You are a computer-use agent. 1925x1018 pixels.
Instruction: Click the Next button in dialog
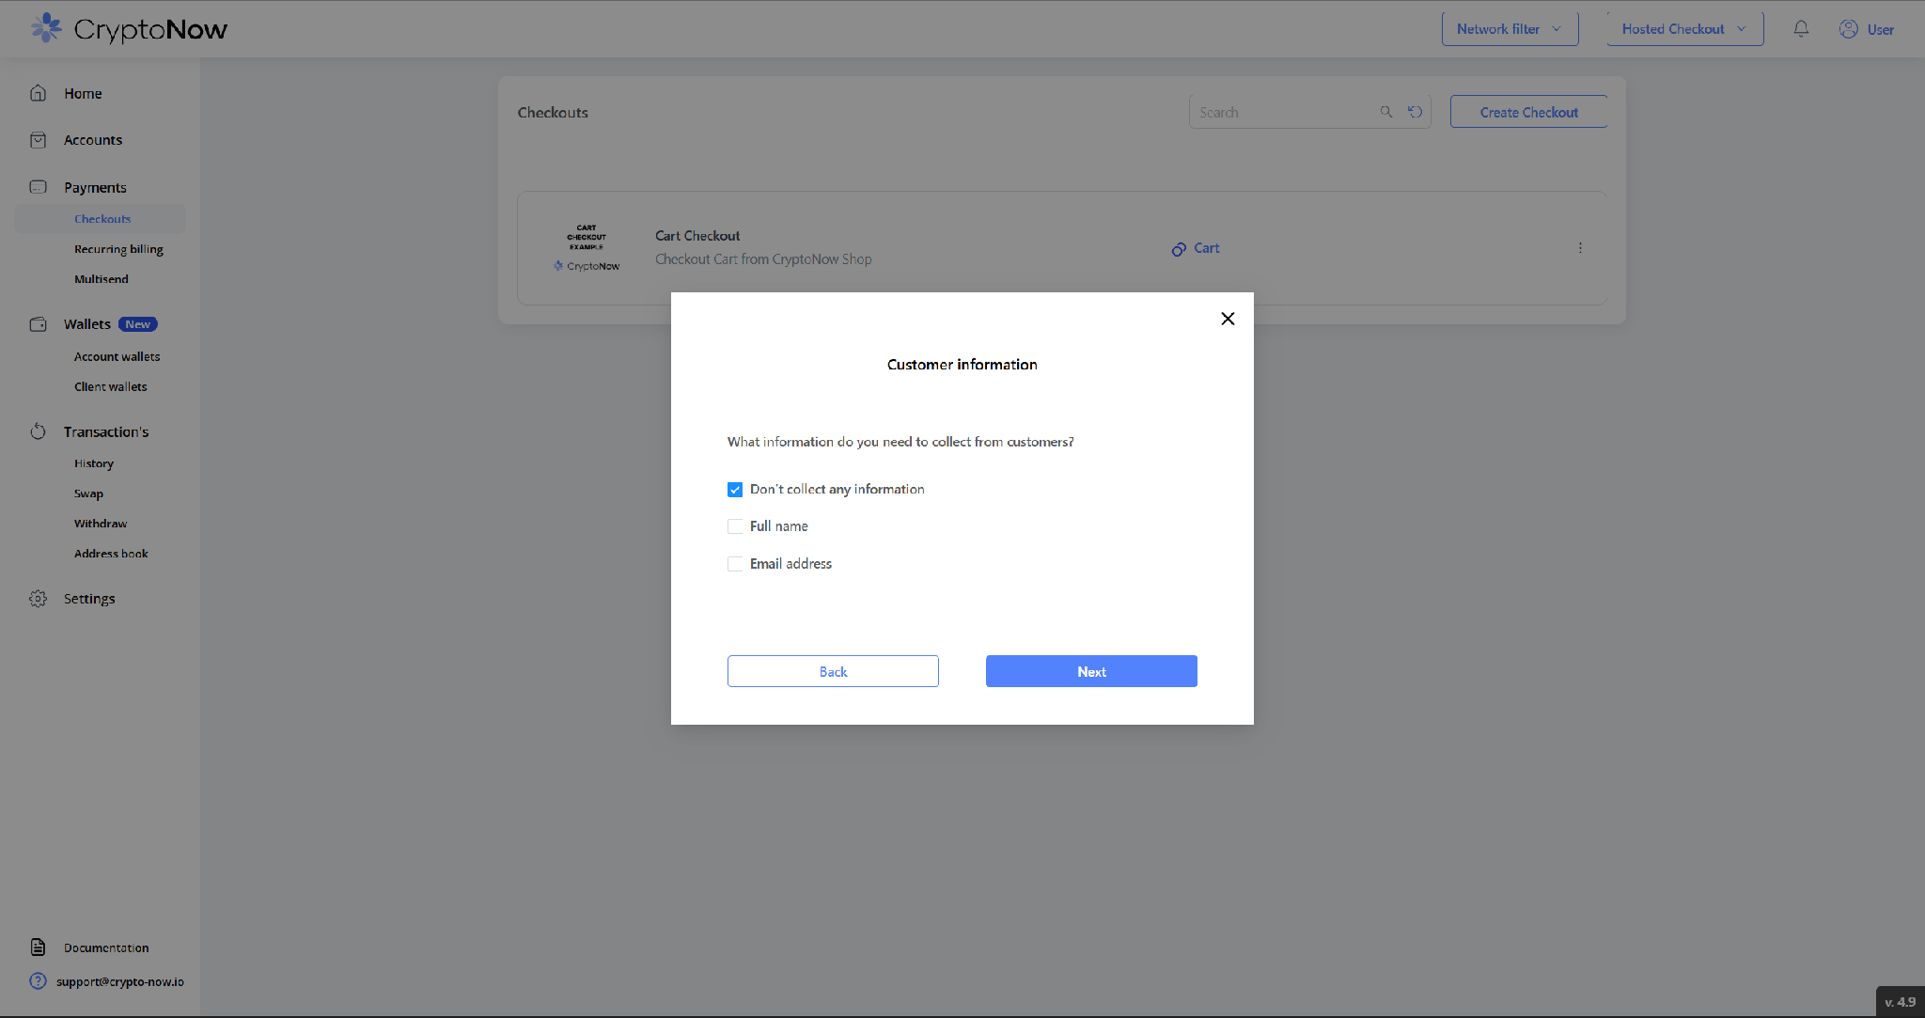pyautogui.click(x=1091, y=671)
